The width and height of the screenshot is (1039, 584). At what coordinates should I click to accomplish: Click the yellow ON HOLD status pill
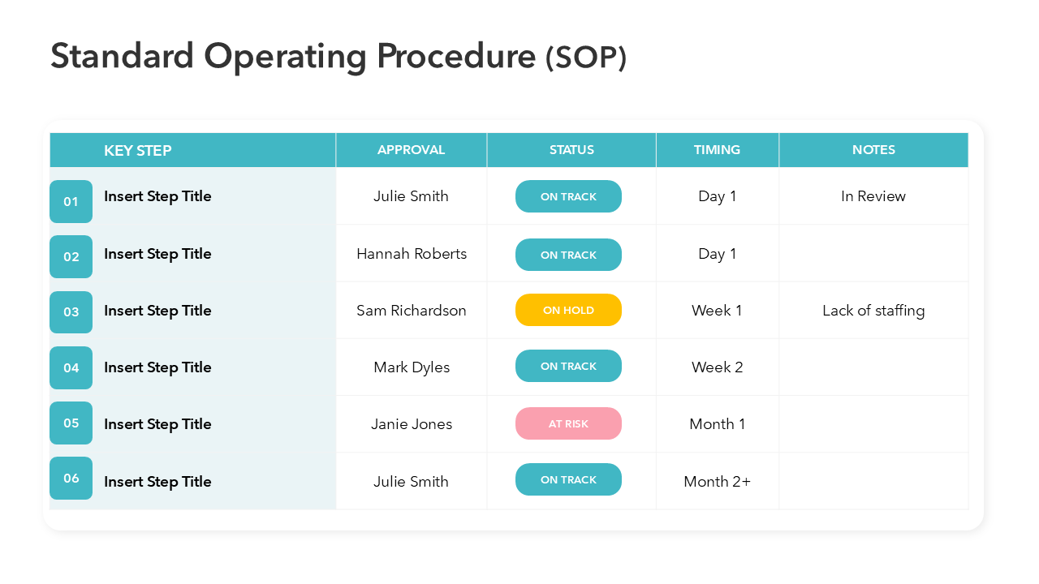point(568,310)
